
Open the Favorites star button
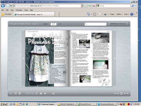pos(6,14)
